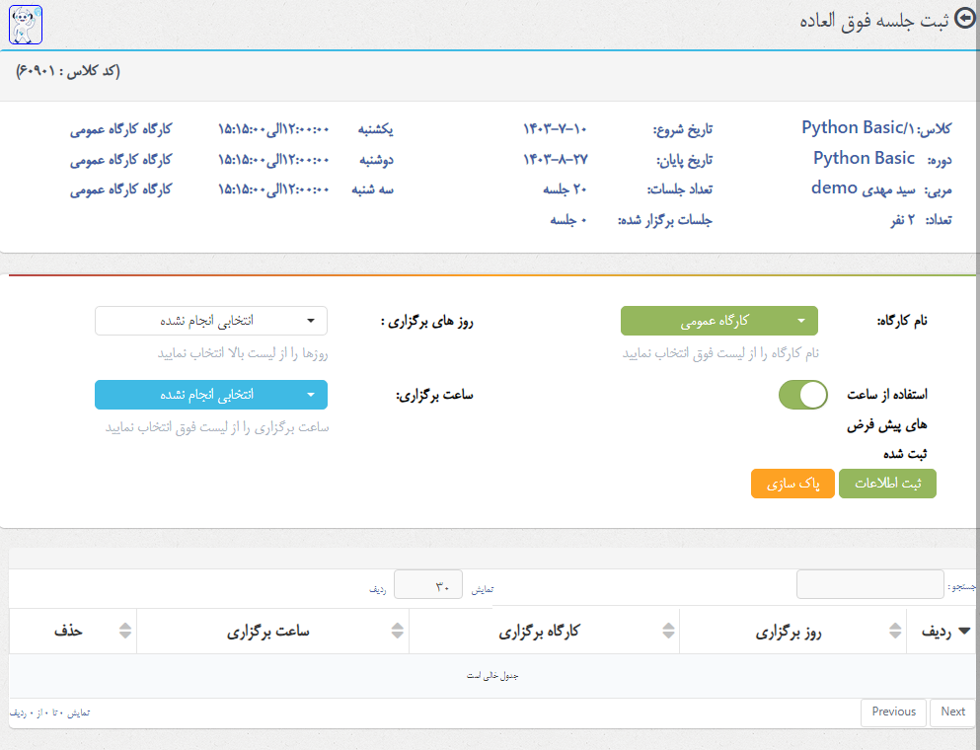Click the page's vertical scrollbar

(x=977, y=375)
